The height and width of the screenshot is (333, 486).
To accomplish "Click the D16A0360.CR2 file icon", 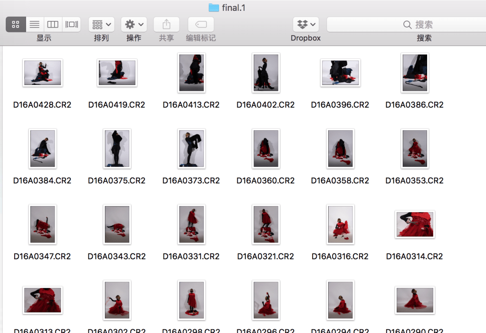I will [266, 149].
